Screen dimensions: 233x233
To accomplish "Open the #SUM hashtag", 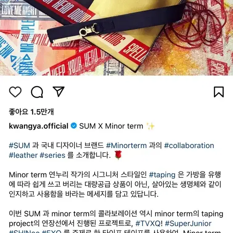I will 19,146.
